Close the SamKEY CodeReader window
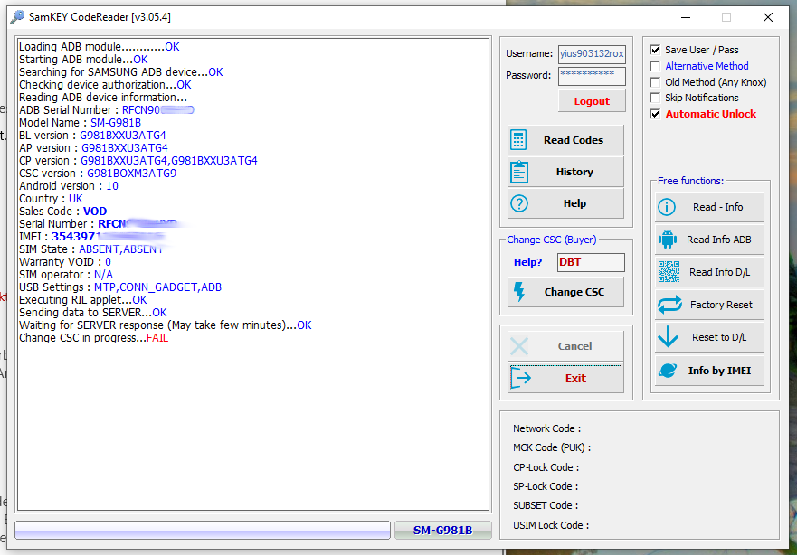This screenshot has width=797, height=555. click(x=767, y=17)
